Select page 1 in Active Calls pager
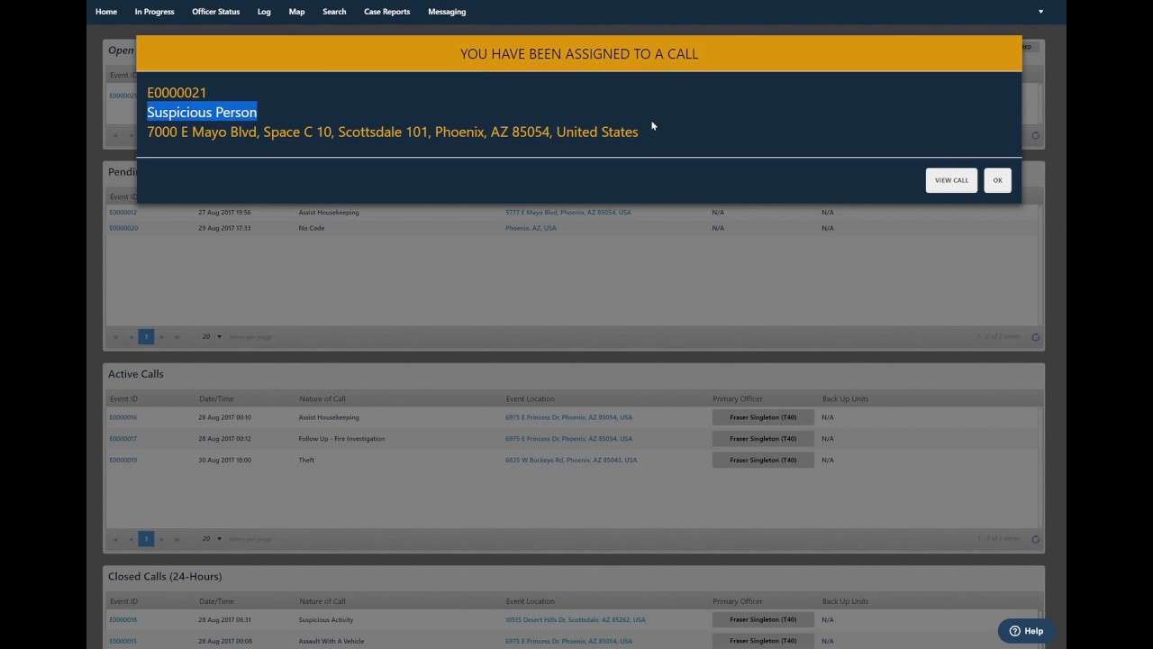1153x649 pixels. pos(146,539)
